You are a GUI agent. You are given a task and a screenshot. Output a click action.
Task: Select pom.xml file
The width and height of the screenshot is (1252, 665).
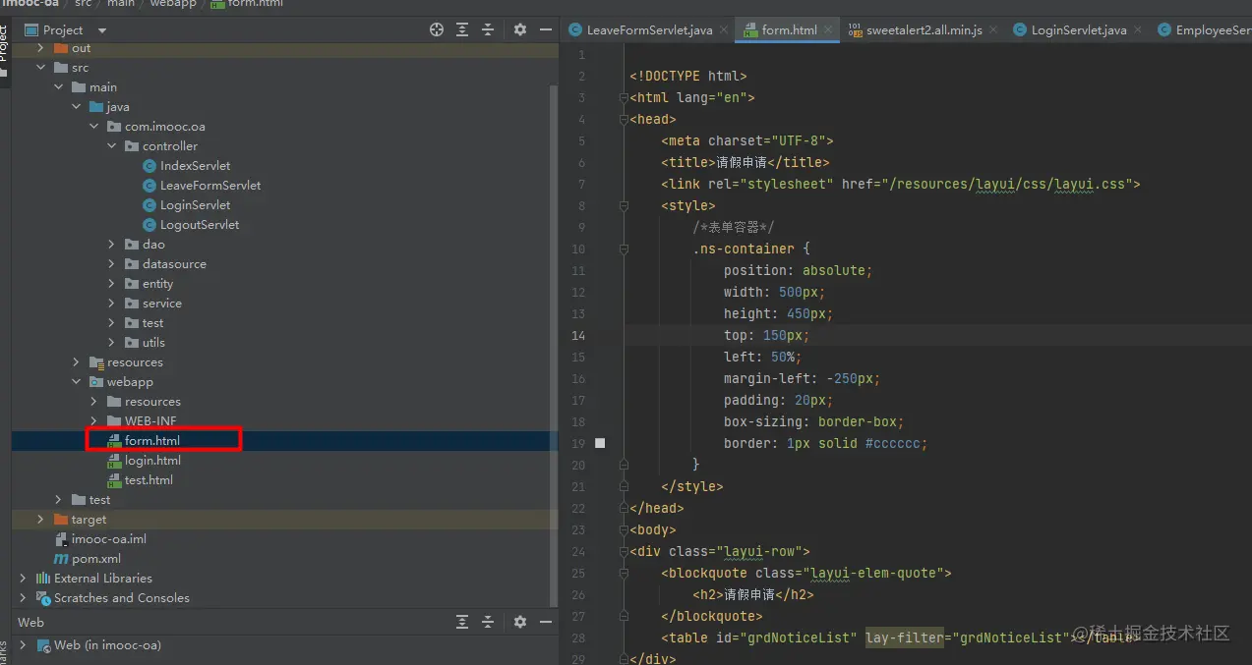pyautogui.click(x=87, y=559)
